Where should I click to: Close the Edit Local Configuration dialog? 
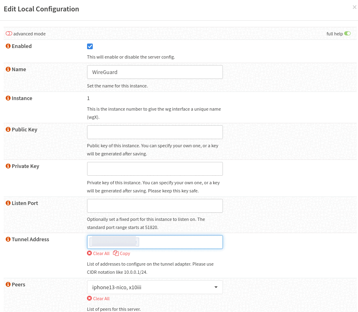click(x=354, y=7)
